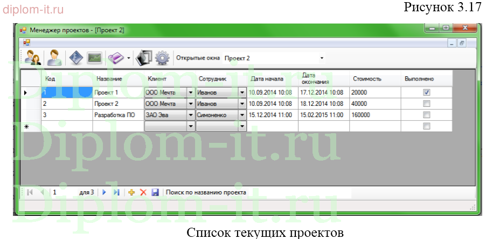
Task: Click the cost cell '160000'
Action: coord(375,115)
